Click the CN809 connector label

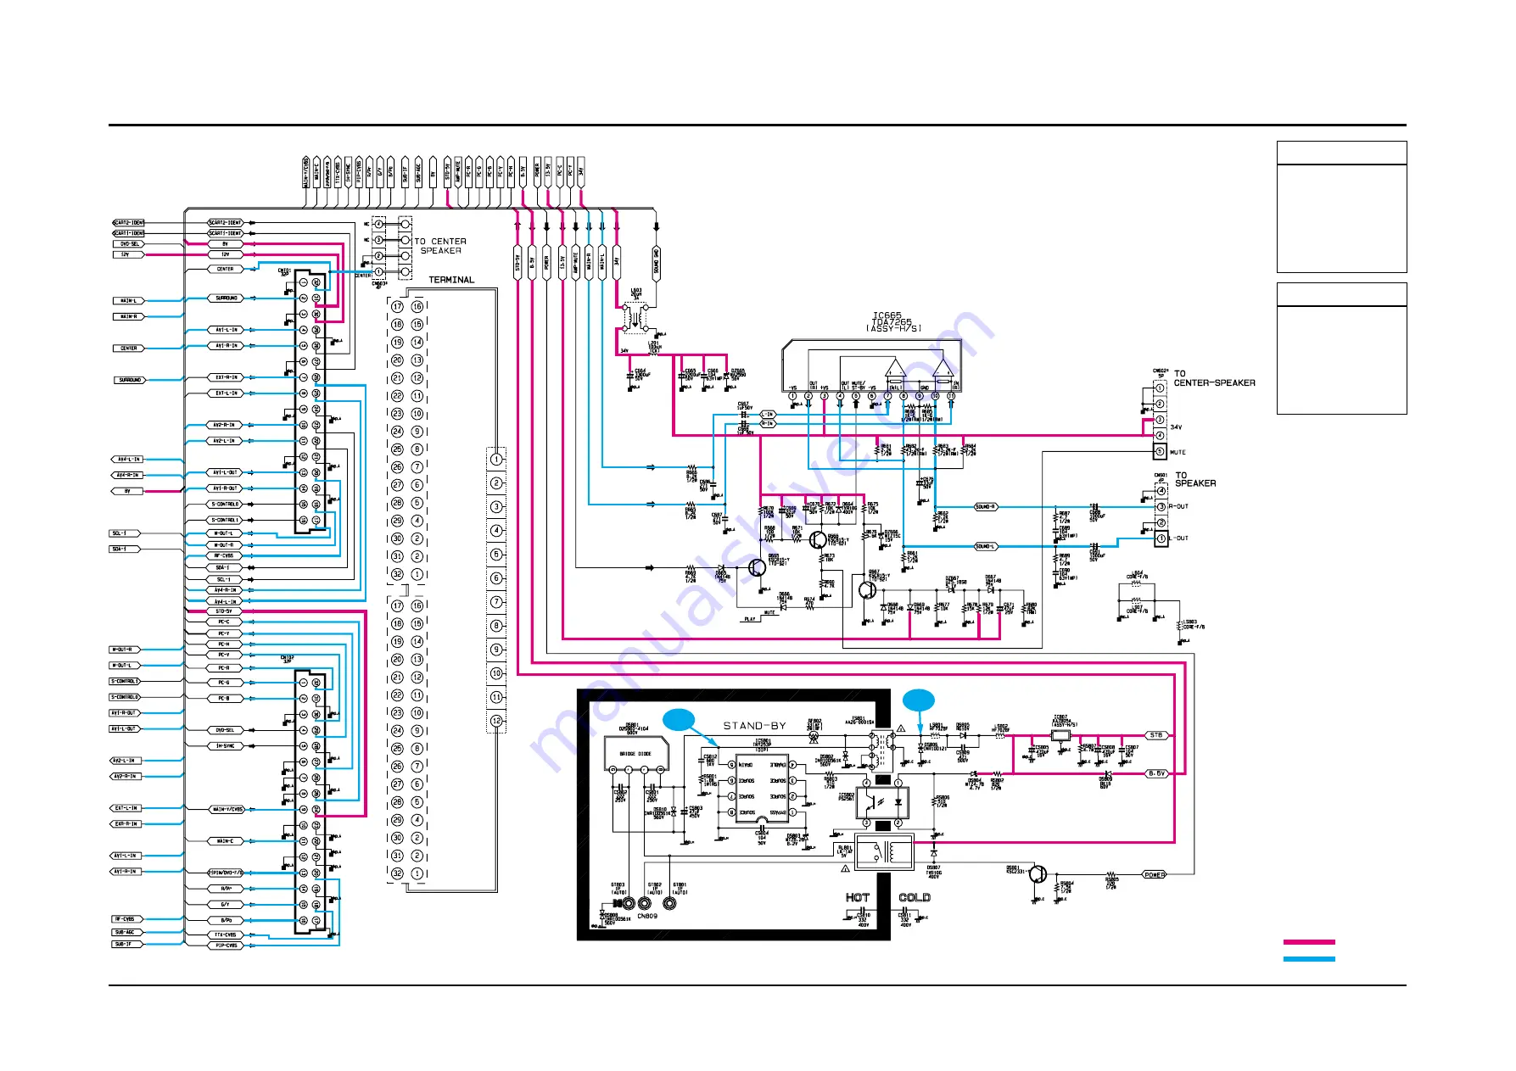click(647, 916)
